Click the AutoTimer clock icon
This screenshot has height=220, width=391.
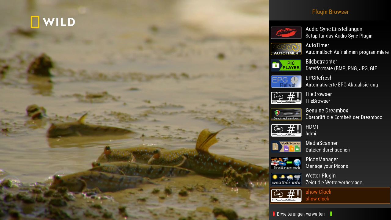286,49
